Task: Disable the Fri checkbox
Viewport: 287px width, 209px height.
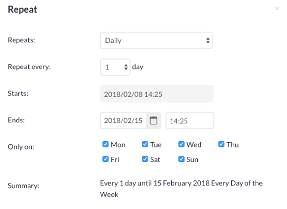Action: click(105, 159)
